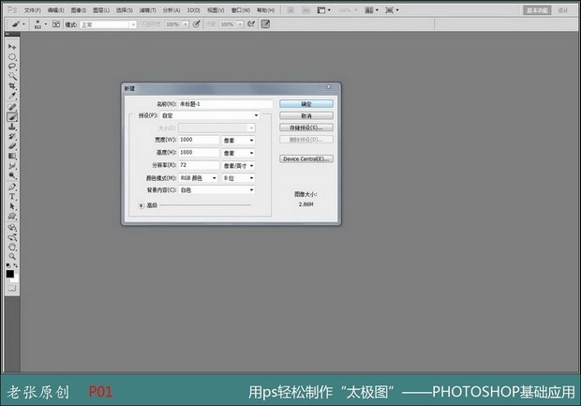Screen dimensions: 581x406
Task: Expand the 高级 (Advanced) section
Action: click(142, 203)
